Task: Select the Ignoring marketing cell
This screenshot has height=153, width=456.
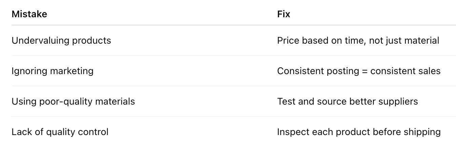Action: [53, 71]
